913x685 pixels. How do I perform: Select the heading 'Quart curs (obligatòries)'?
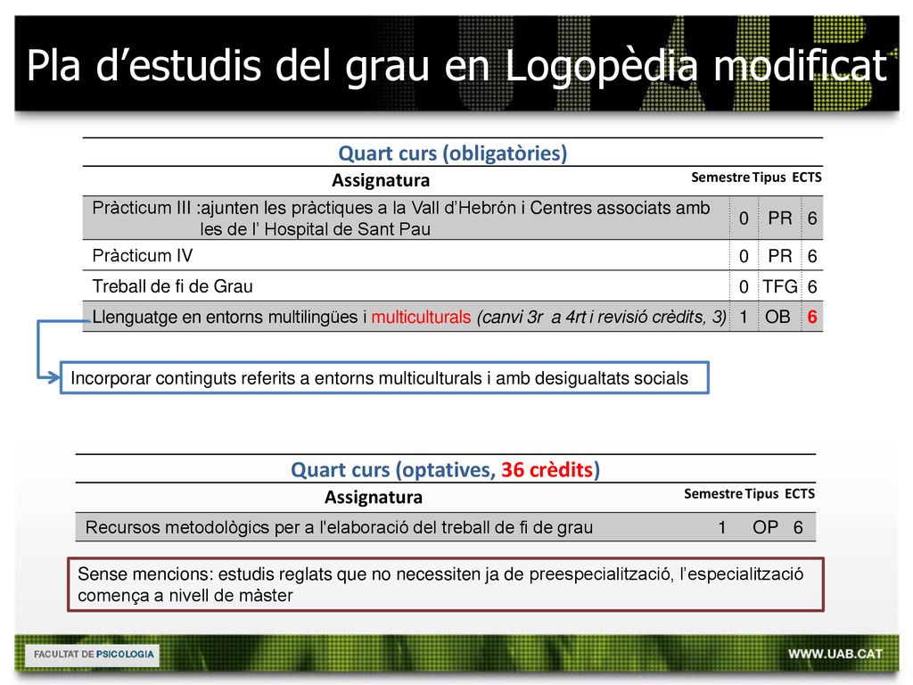point(452,153)
